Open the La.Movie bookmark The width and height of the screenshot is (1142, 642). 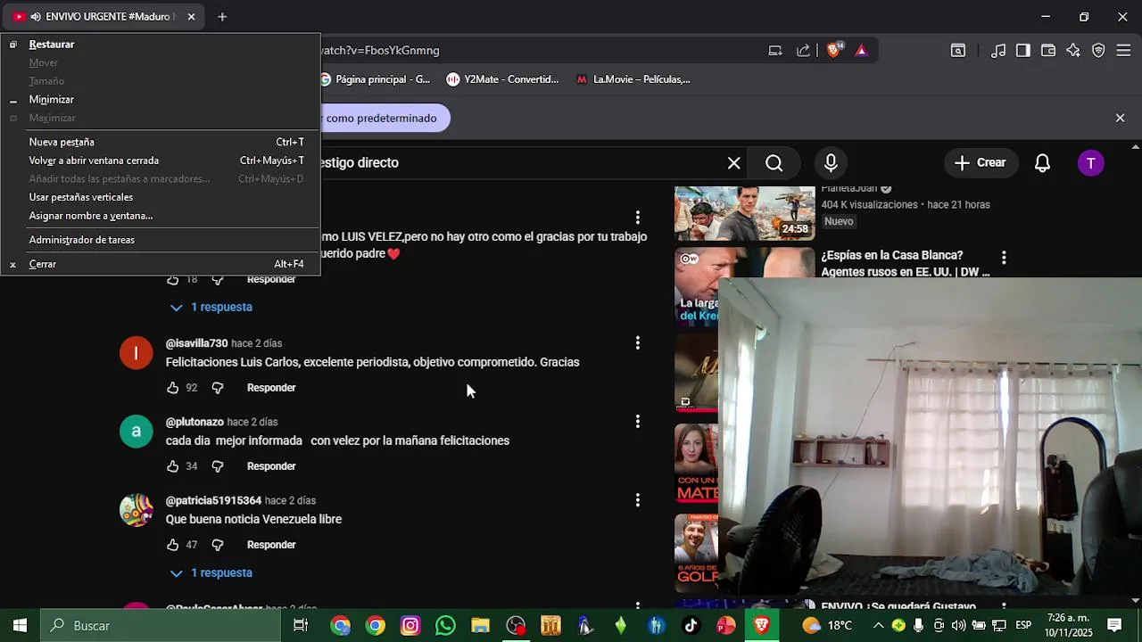(633, 79)
